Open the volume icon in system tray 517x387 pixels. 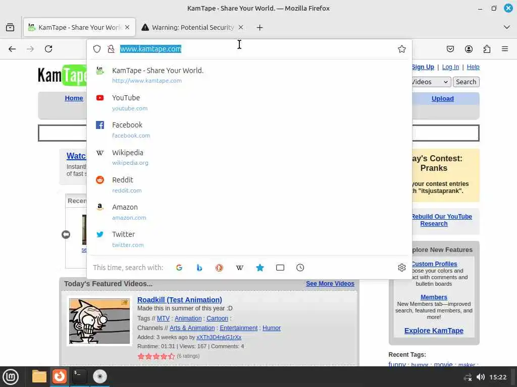tap(481, 377)
